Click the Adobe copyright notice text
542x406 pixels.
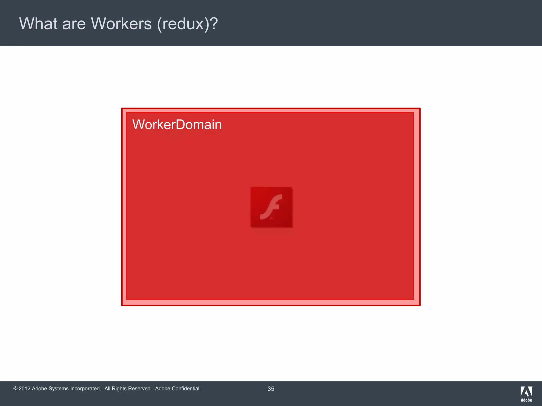coord(107,389)
